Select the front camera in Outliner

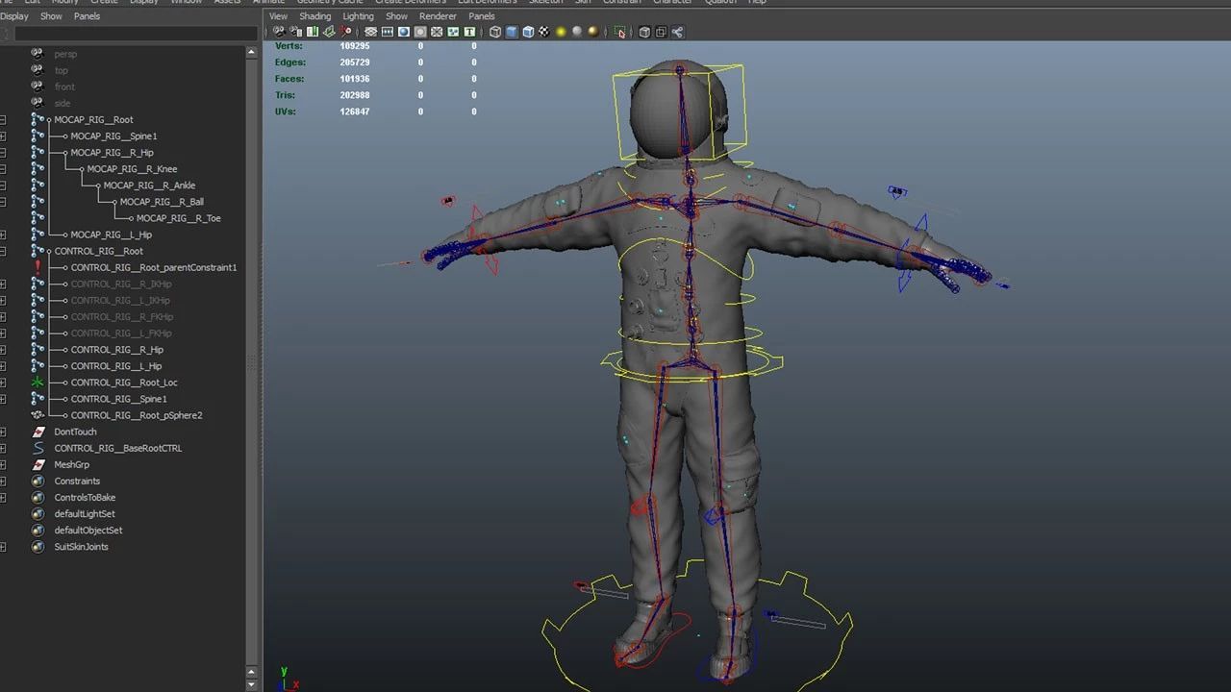pyautogui.click(x=64, y=86)
